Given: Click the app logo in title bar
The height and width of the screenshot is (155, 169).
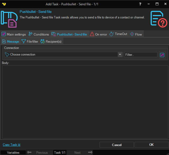Looking at the screenshot, I should 4,4.
